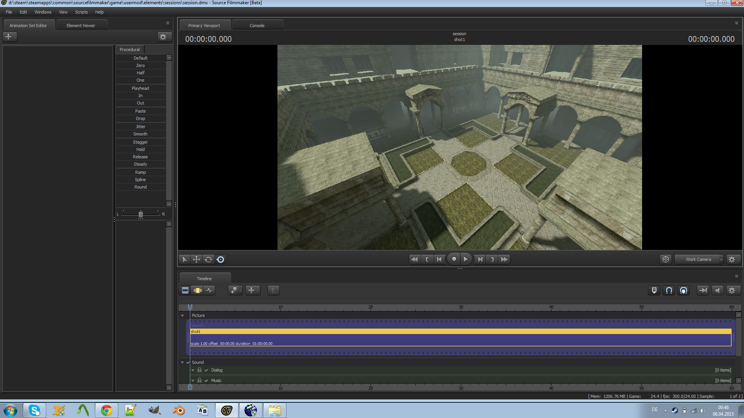This screenshot has height=418, width=744.
Task: Collapse the Picture track group
Action: [x=183, y=315]
